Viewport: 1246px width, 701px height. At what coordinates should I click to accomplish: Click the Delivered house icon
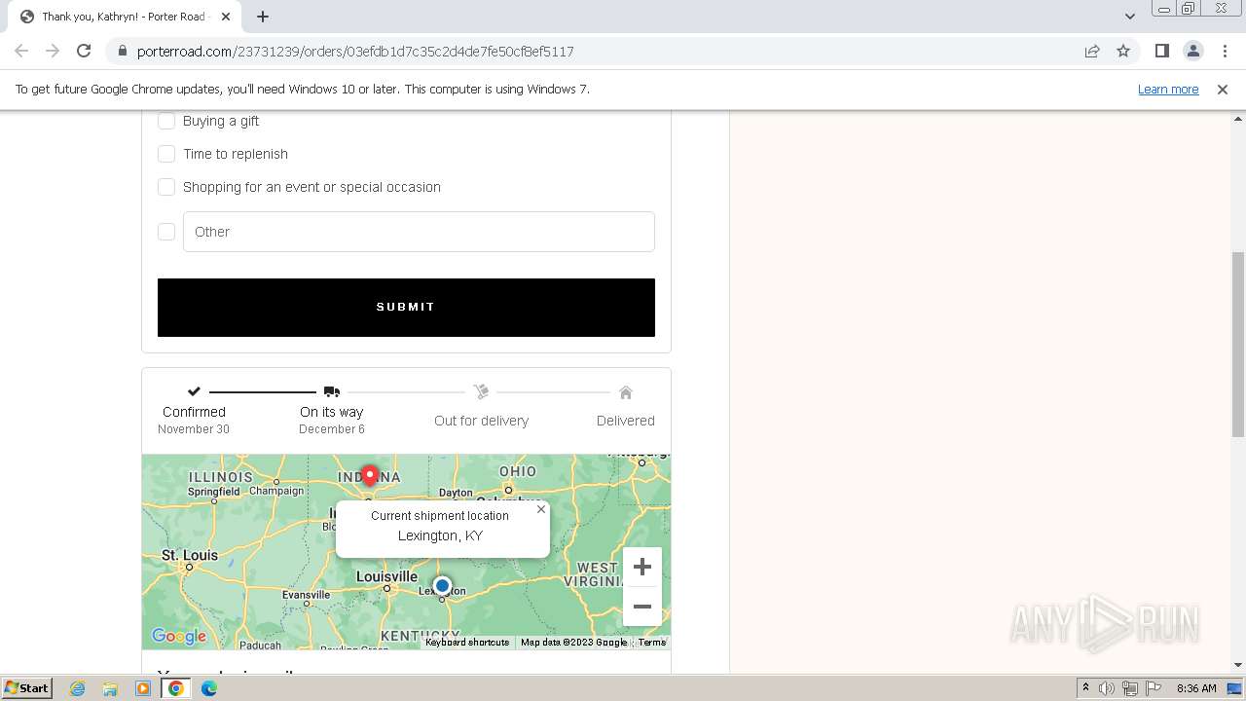coord(626,392)
